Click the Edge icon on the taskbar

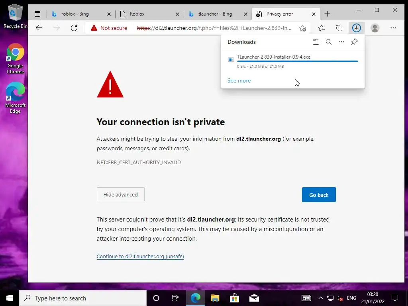[195, 298]
